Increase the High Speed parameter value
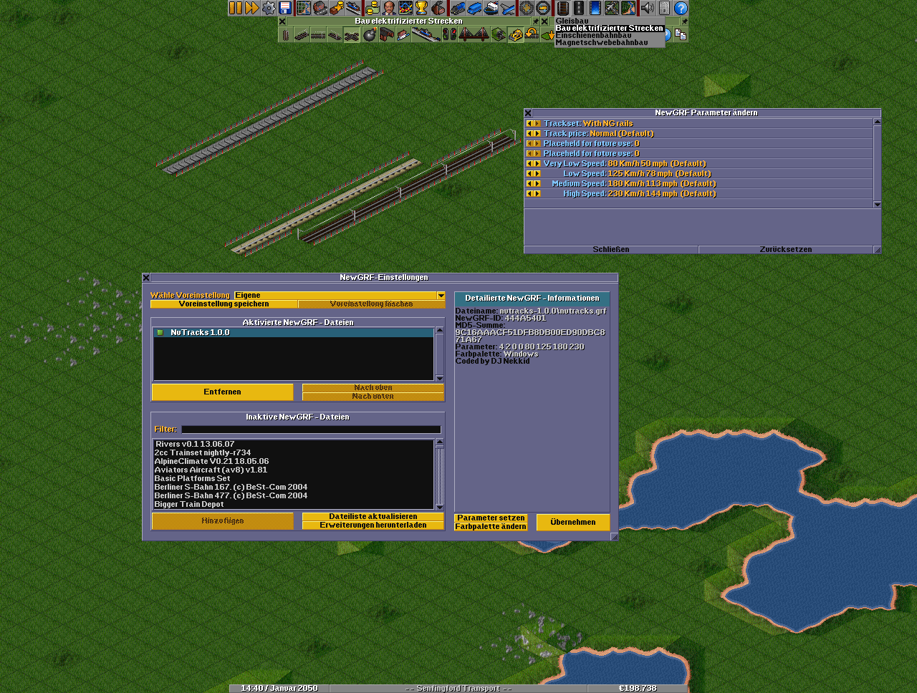The image size is (917, 693). (537, 194)
